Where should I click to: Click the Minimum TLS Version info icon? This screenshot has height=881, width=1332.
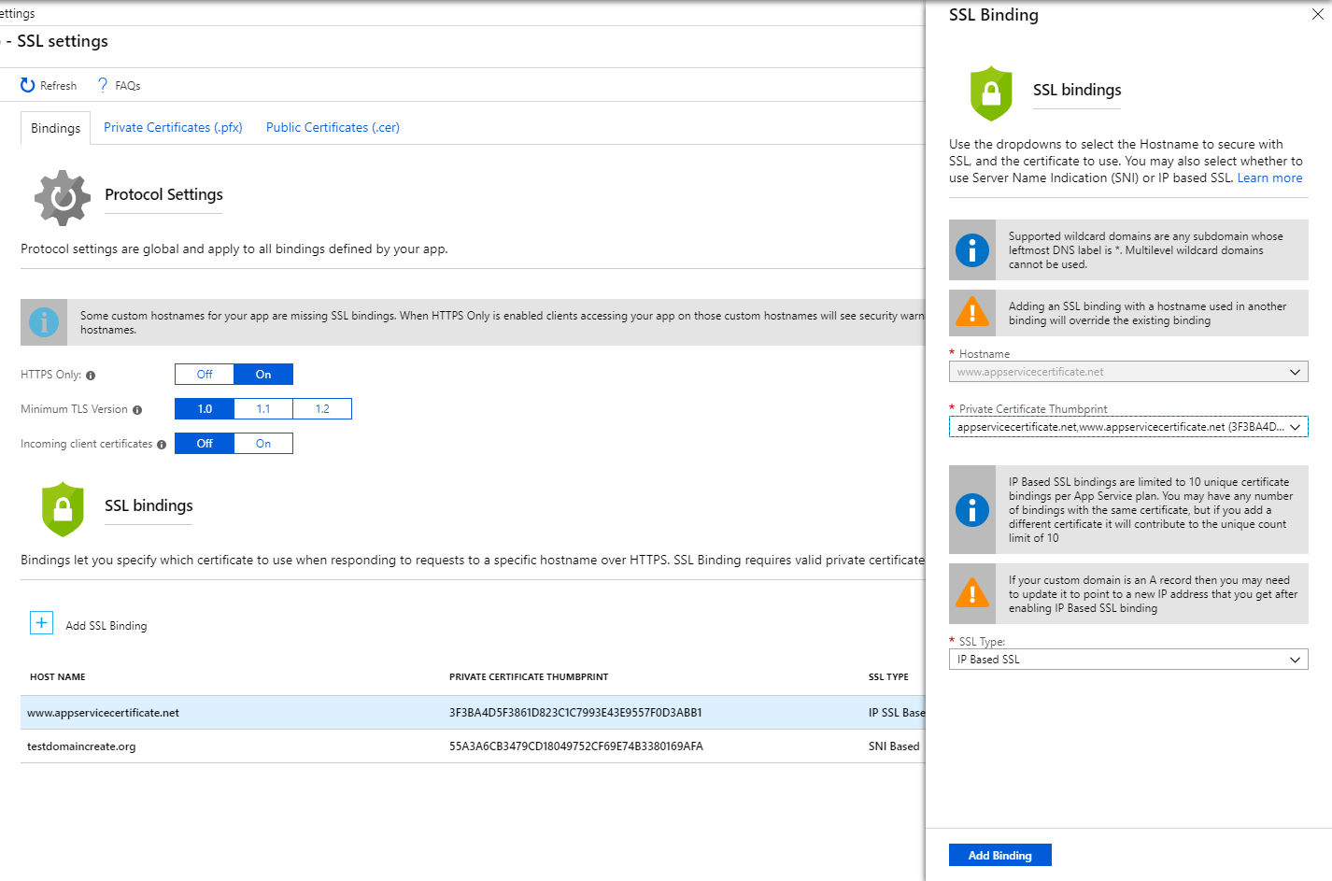137,410
